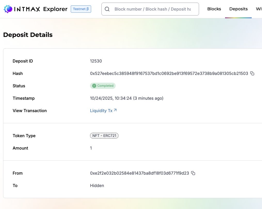The width and height of the screenshot is (262, 209).
Task: Click the Deposit ID label
Action: 23,61
